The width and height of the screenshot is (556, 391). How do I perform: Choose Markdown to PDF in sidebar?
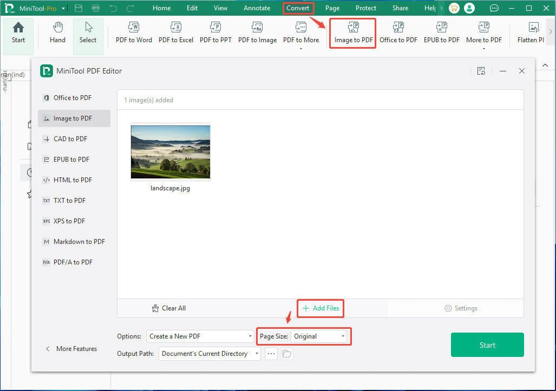point(74,242)
